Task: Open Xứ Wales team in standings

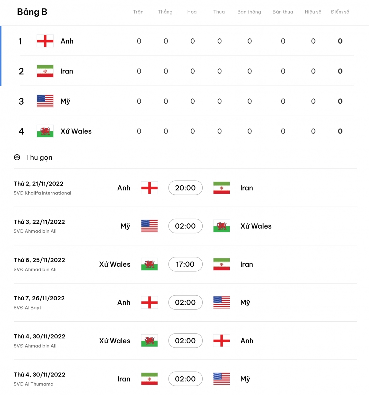Action: 76,131
